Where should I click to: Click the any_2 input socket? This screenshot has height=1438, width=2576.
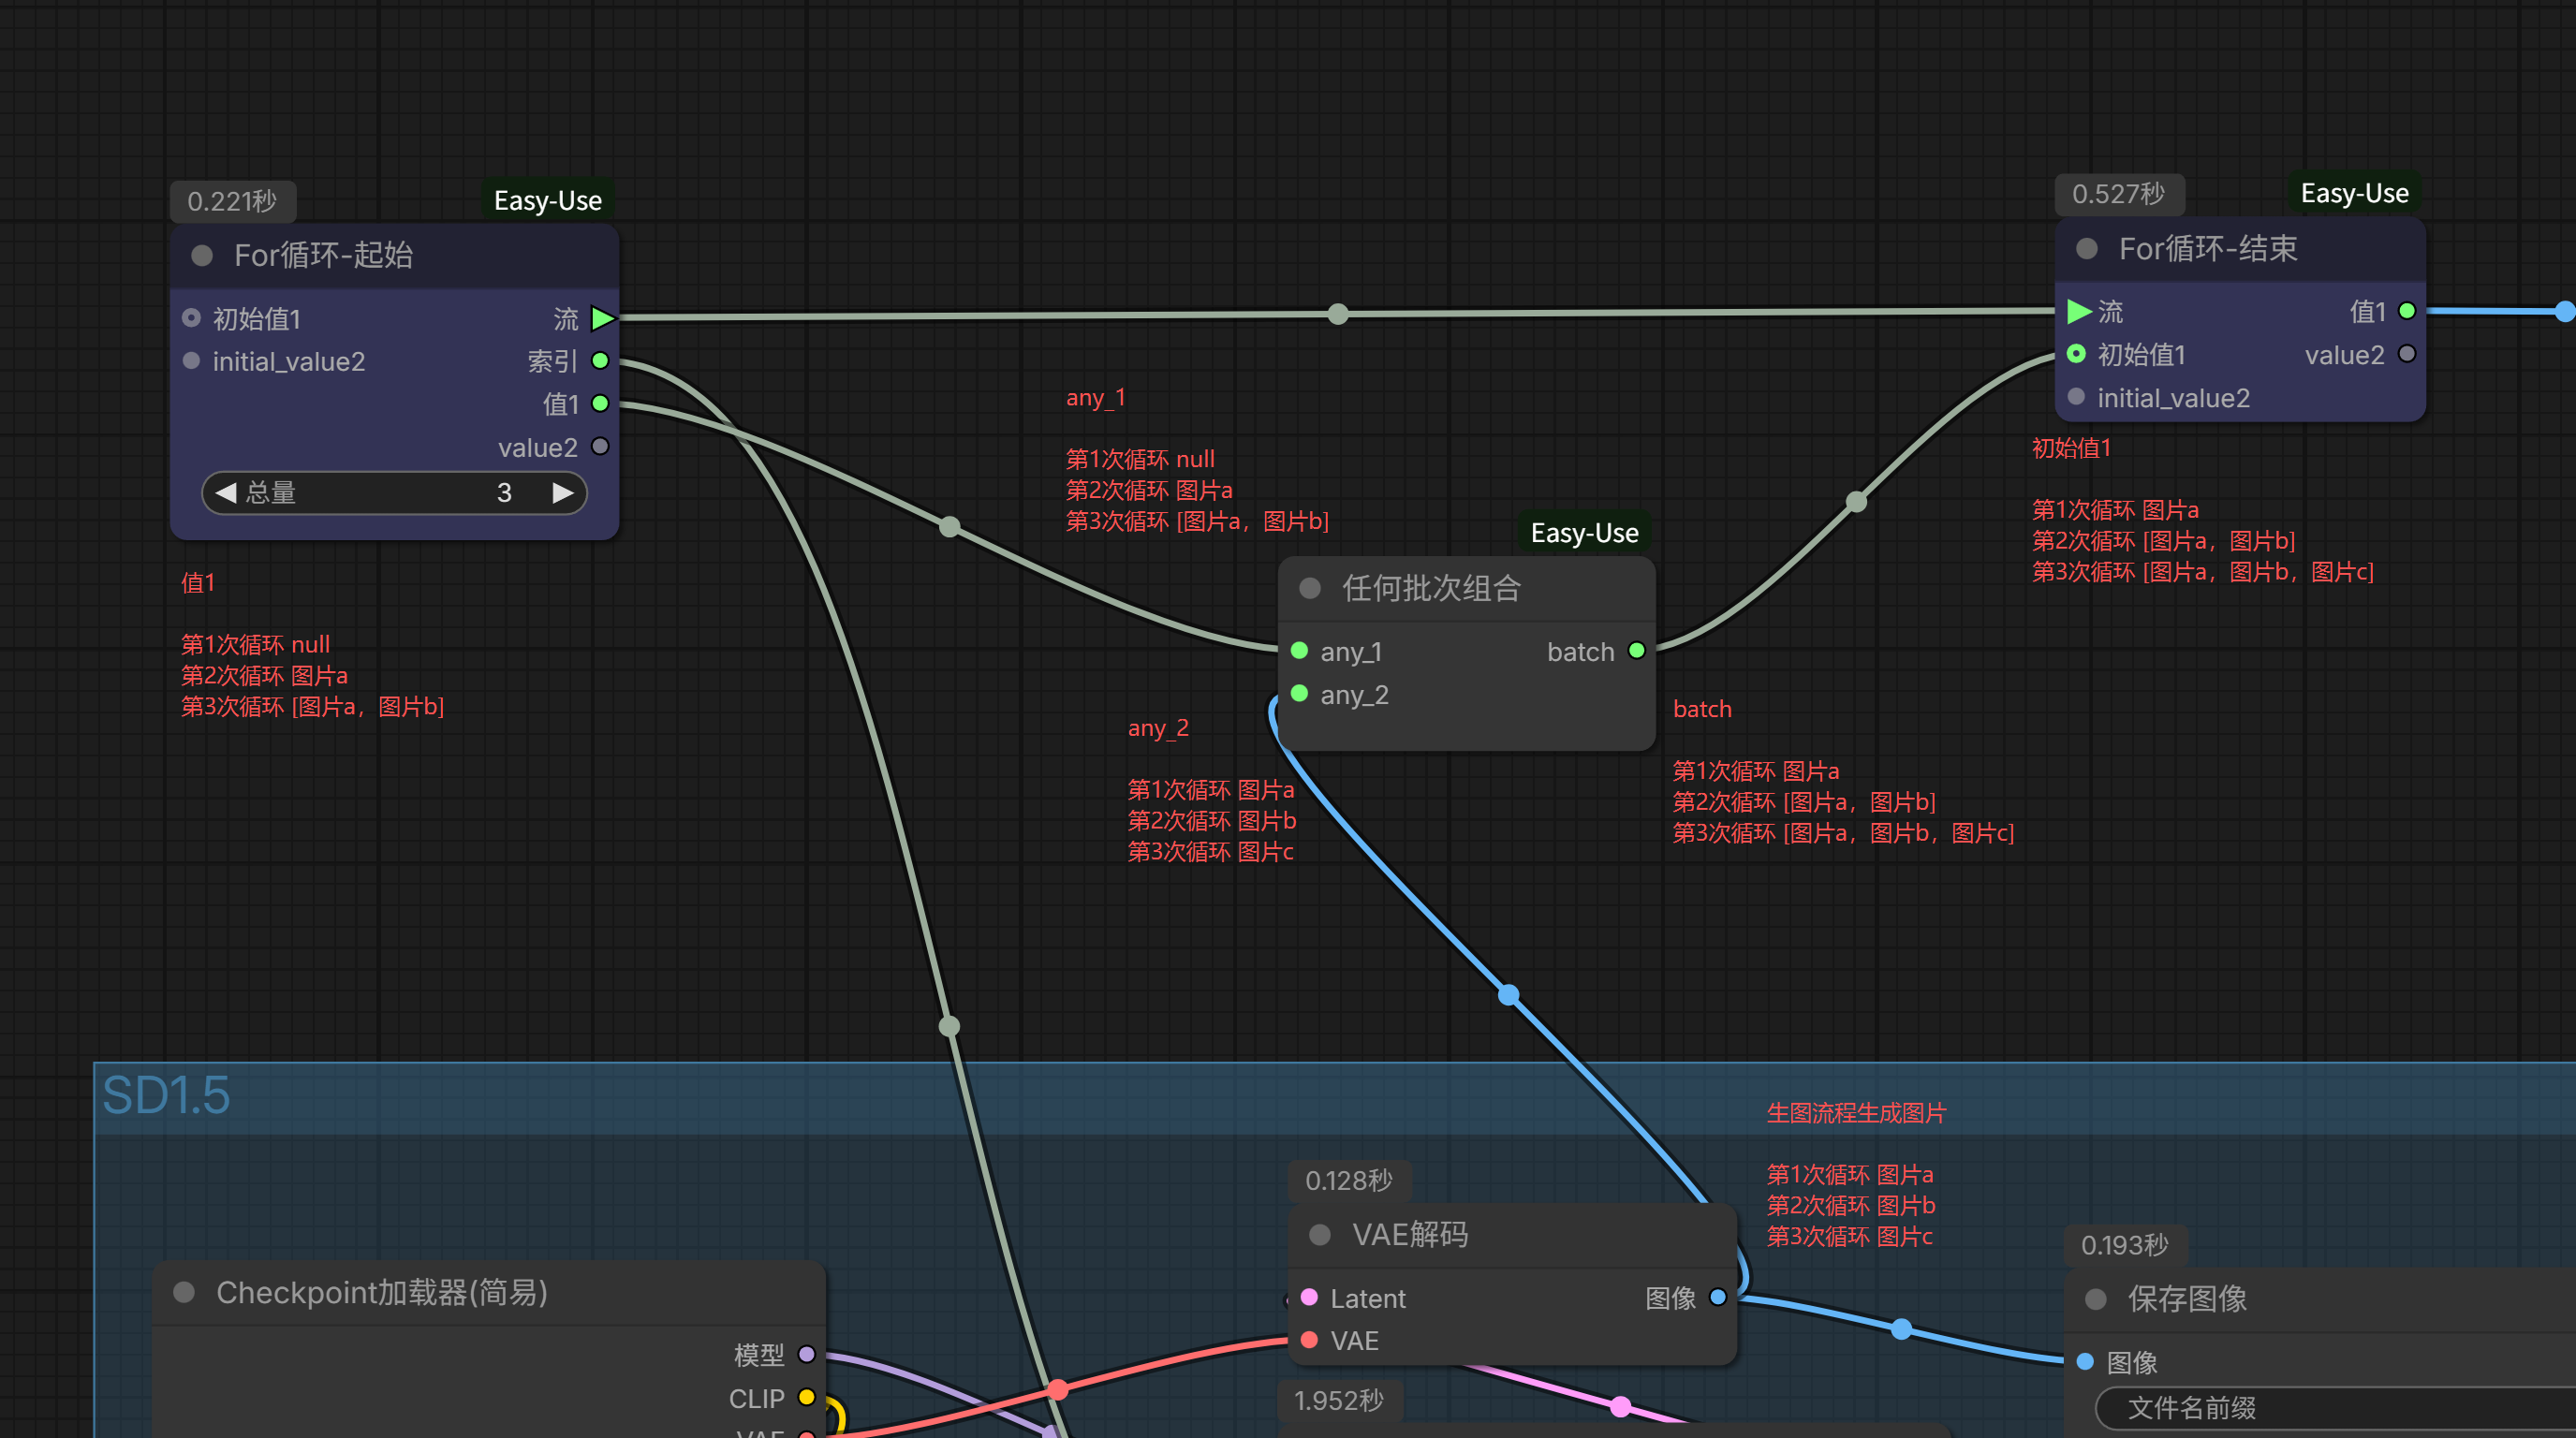[x=1299, y=694]
